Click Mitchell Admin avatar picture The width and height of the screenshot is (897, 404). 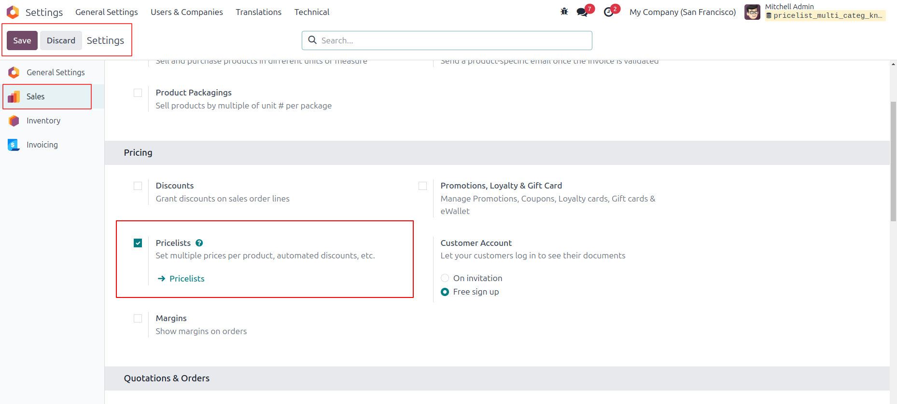click(x=752, y=12)
